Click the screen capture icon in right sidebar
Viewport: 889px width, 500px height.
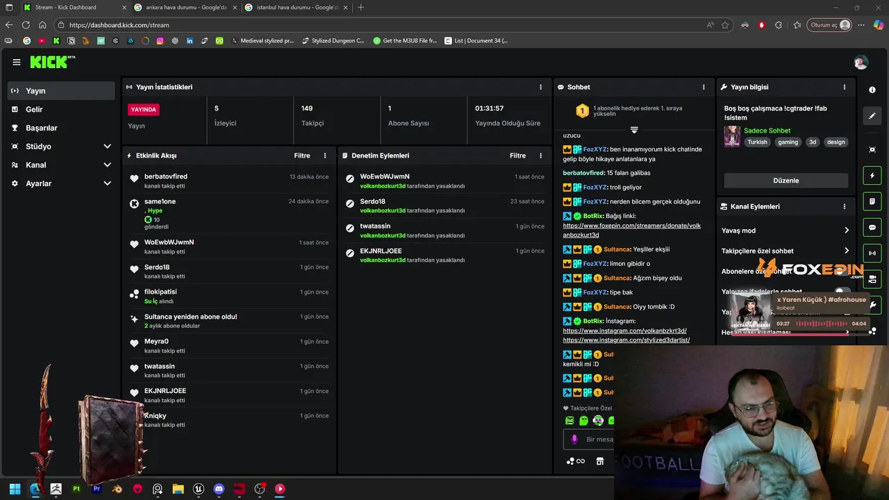(x=872, y=149)
